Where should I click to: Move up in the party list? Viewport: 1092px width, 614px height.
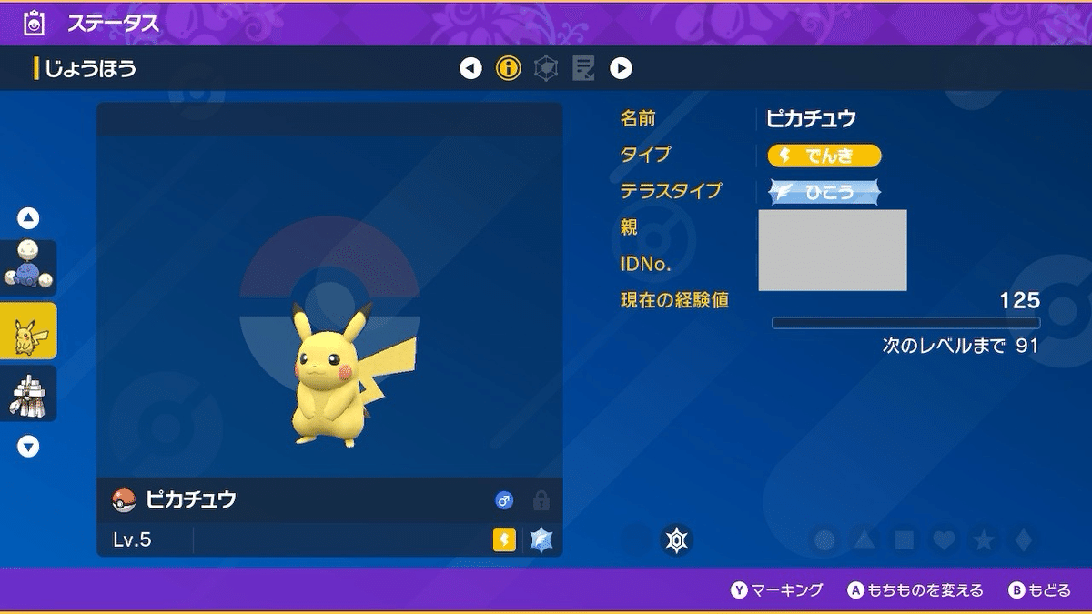point(28,218)
